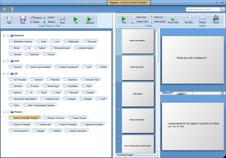Switch to the Front tab
Viewport: 226px width, 158px height.
coord(168,92)
